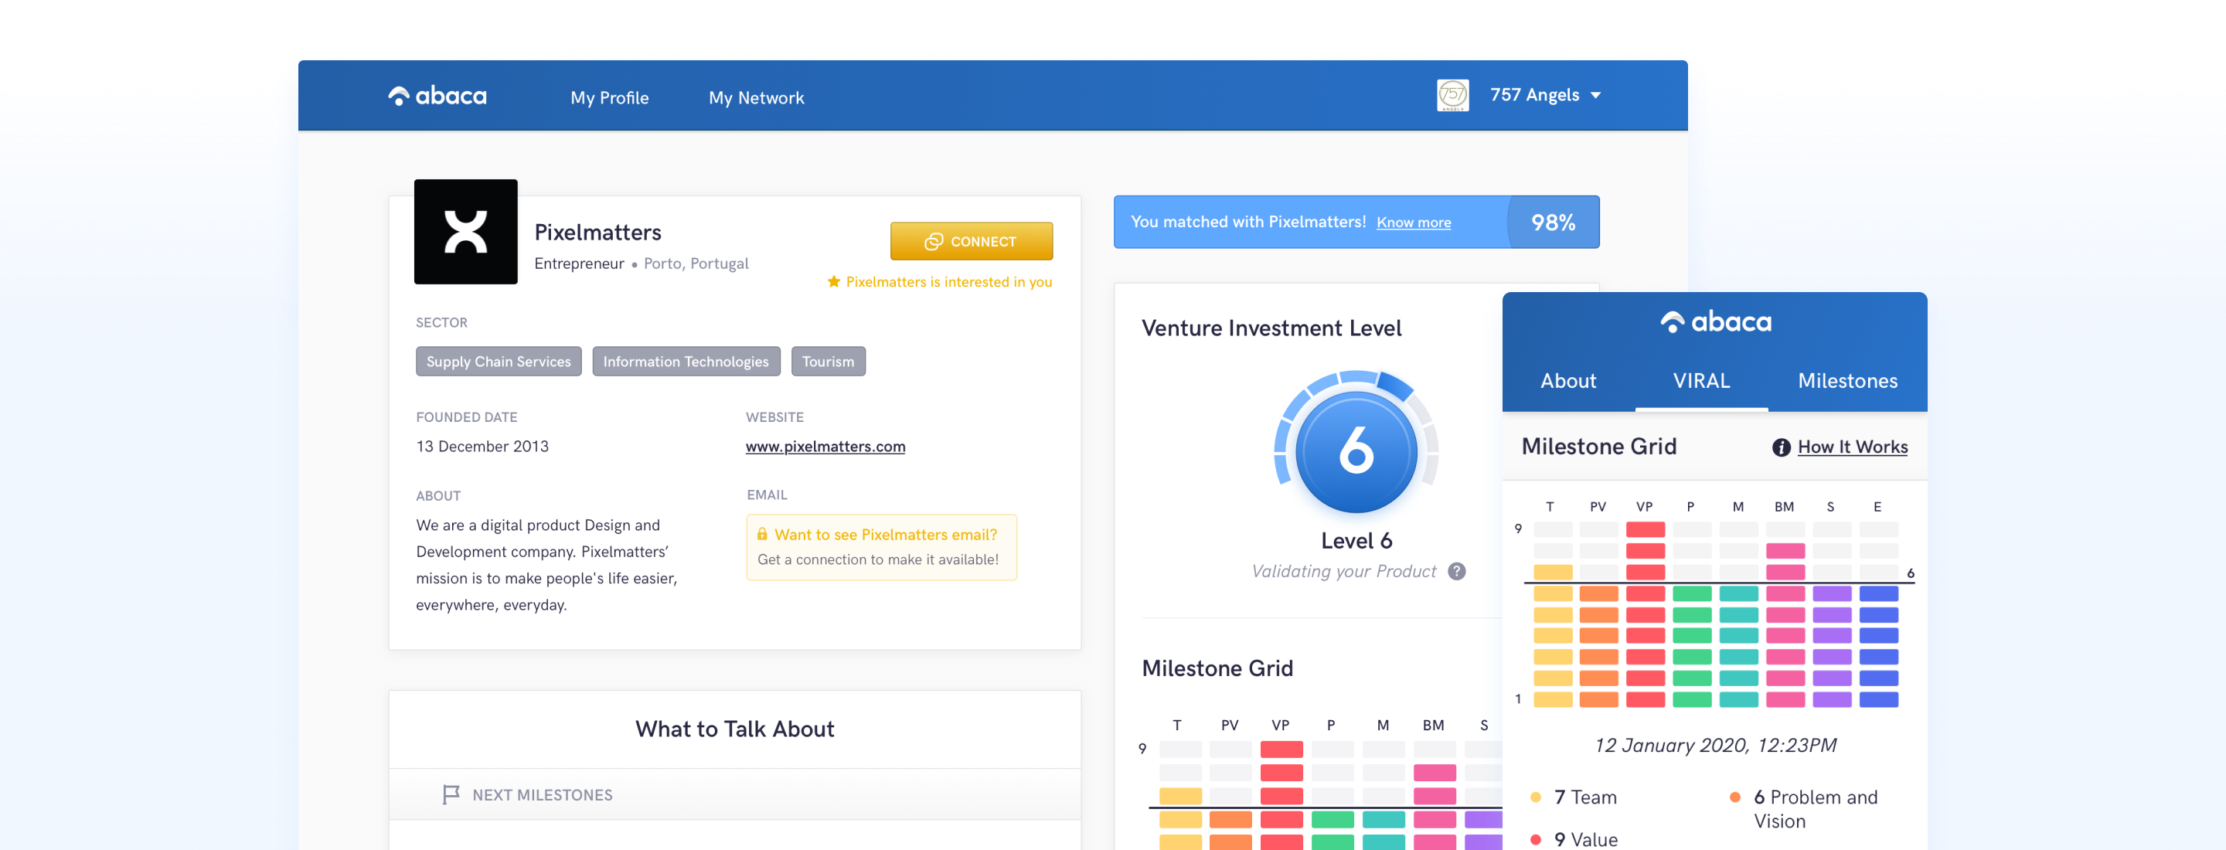
Task: Click the question mark help icon
Action: coord(1456,571)
